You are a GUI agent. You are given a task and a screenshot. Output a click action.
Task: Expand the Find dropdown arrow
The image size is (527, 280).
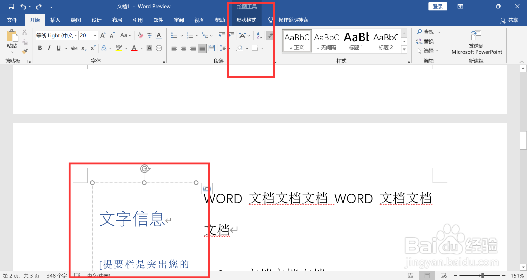[x=439, y=32]
